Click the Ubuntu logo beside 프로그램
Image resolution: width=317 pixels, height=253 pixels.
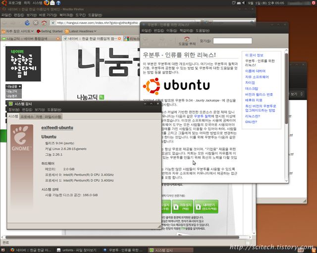point(4,3)
